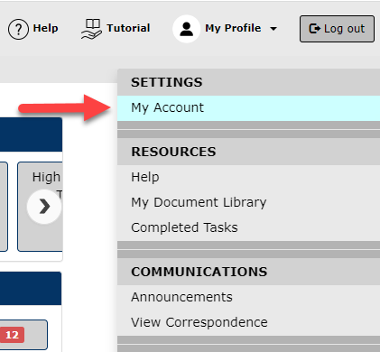Viewport: 380px width, 352px height.
Task: Click the Log out door-arrow icon
Action: coord(315,29)
